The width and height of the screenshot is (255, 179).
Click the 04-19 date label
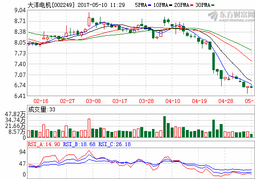(x=199, y=101)
